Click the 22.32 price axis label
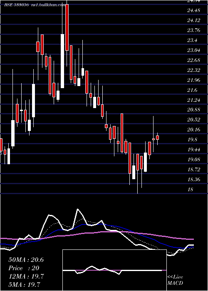The width and height of the screenshot is (208, 291). tap(194, 70)
